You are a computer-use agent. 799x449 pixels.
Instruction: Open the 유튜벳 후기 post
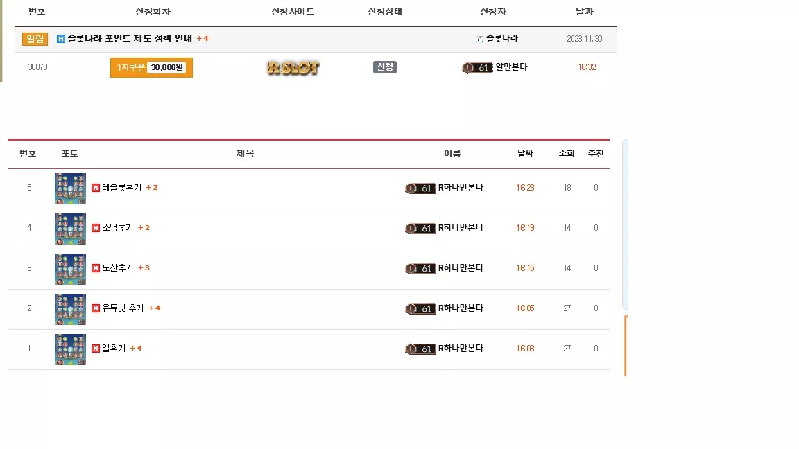click(x=123, y=308)
